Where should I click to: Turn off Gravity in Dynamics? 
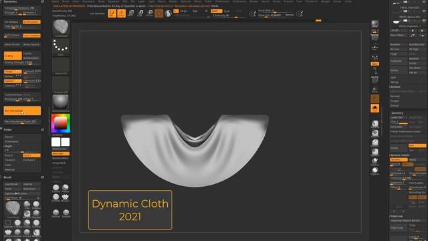point(13,56)
